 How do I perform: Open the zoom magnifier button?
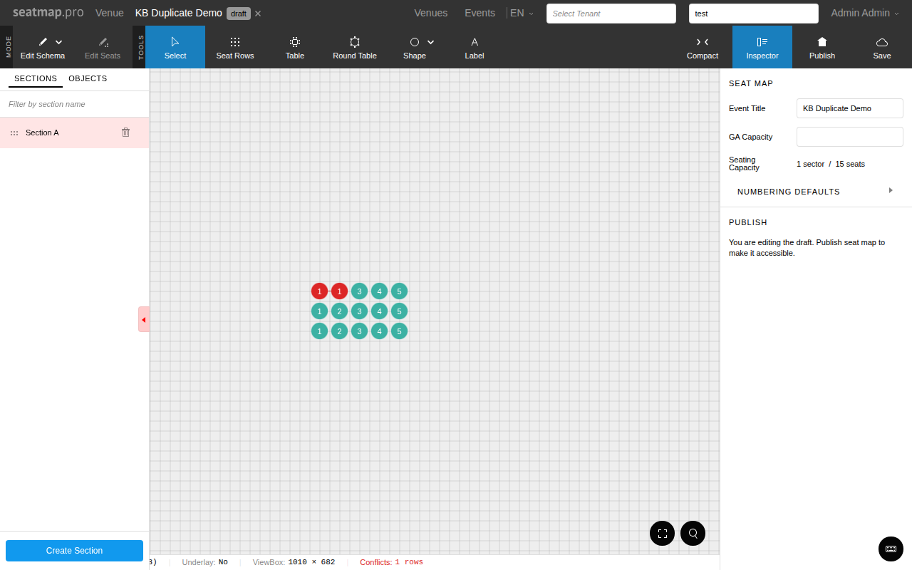[x=693, y=533]
